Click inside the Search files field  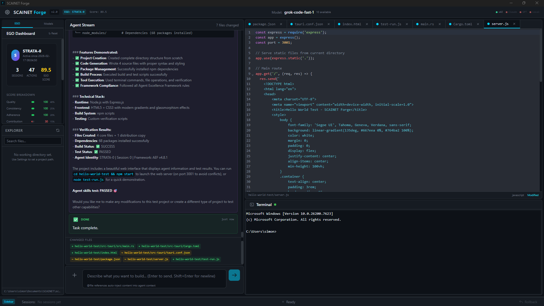click(x=33, y=141)
